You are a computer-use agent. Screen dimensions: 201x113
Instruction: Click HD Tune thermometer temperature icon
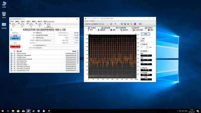tap(111, 24)
